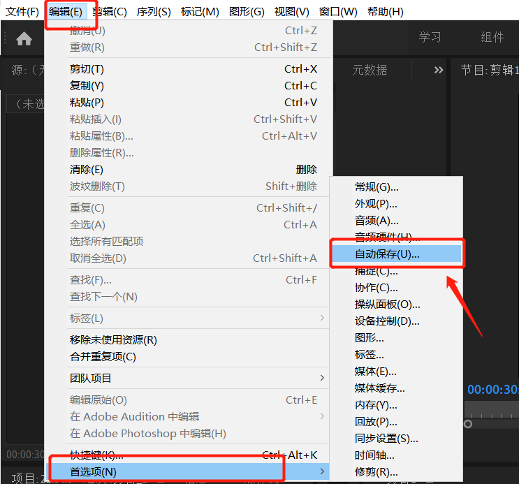Open 媒体(E)... preferences
This screenshot has height=484, width=519.
pos(396,372)
